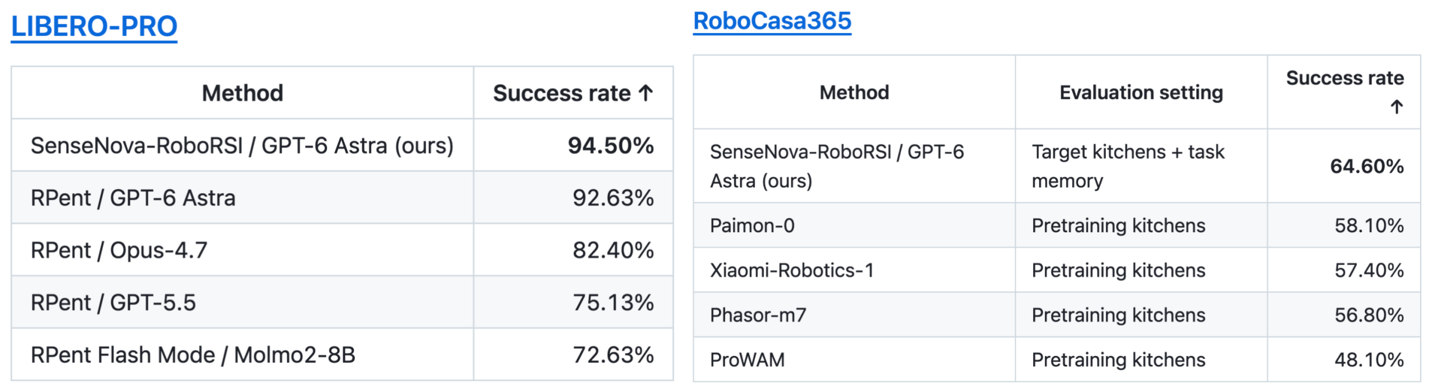The image size is (1429, 389).
Task: Click the RoboCasa365 Method column header
Action: 854,92
